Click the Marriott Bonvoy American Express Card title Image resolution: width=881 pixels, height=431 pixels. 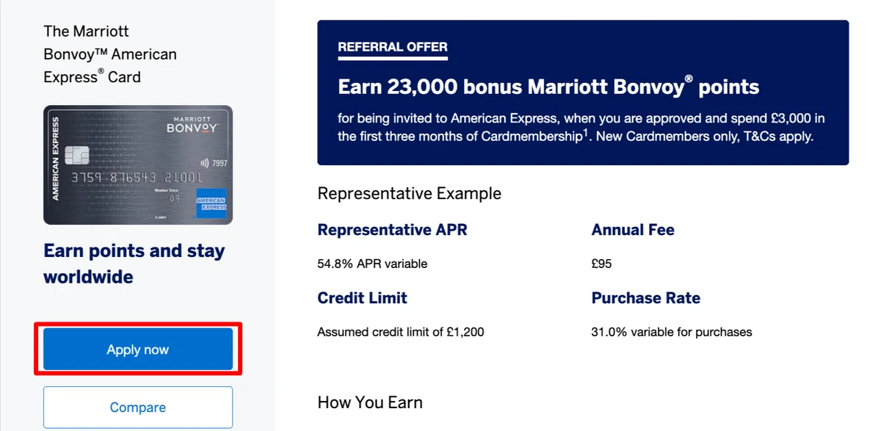tap(110, 54)
